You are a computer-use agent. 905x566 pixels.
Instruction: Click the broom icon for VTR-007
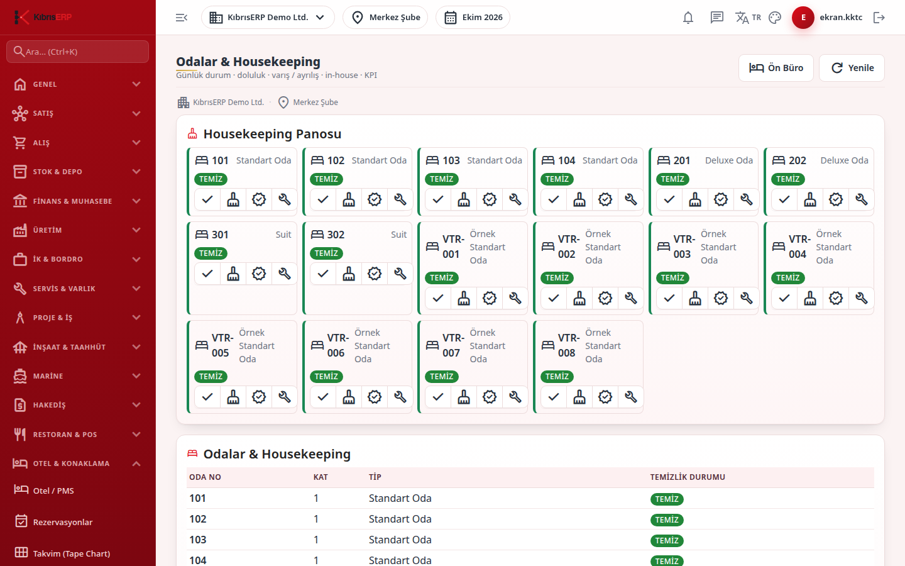tap(464, 397)
